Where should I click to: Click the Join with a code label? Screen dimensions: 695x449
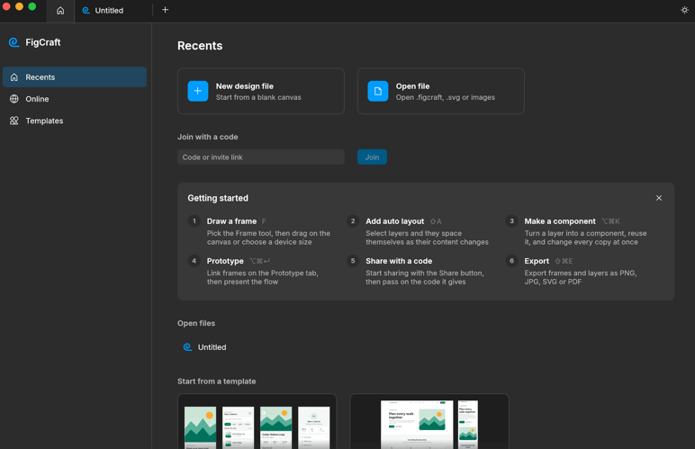(207, 137)
